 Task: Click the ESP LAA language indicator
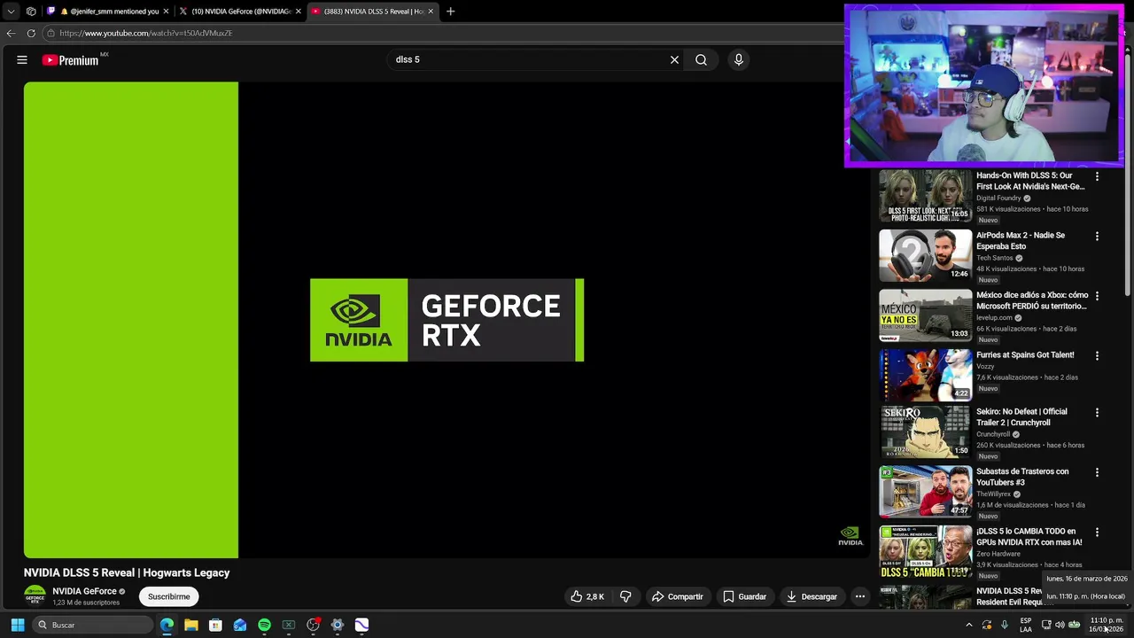pos(1026,625)
